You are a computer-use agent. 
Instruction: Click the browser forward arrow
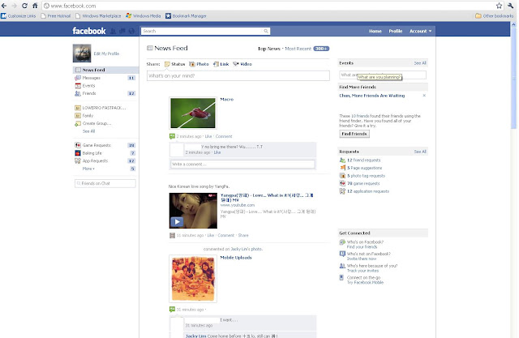pos(14,6)
